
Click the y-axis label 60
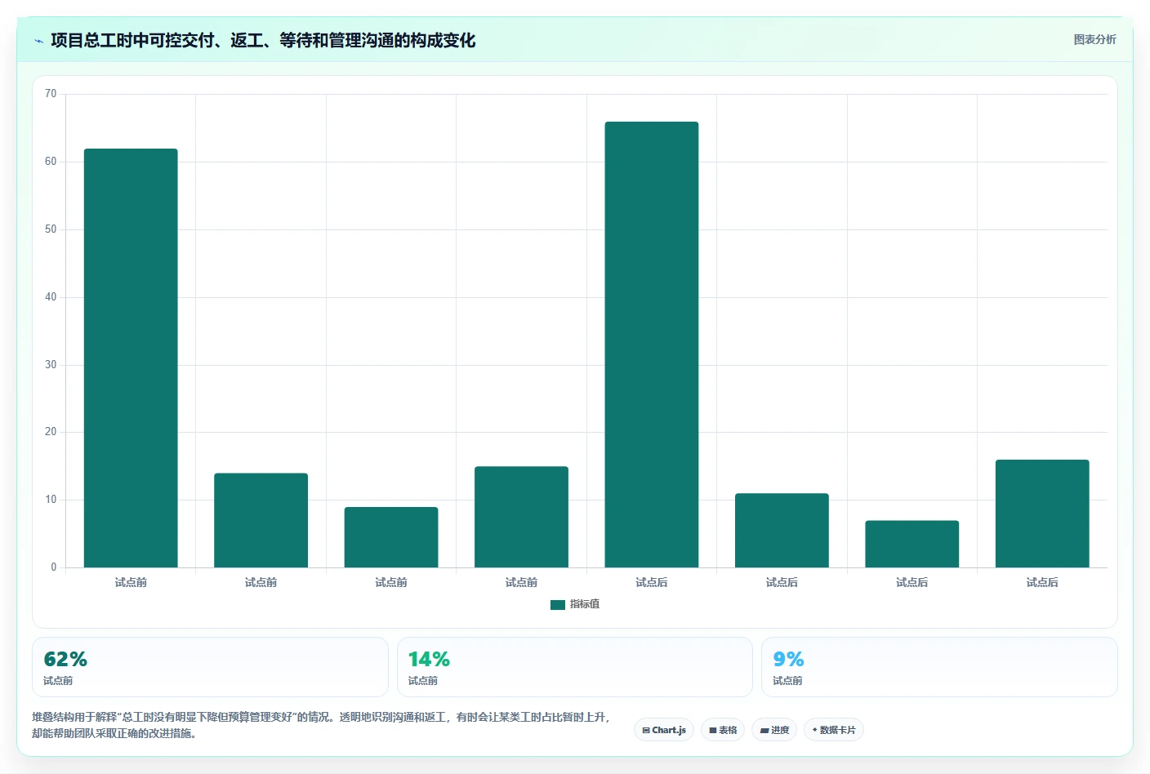point(51,162)
